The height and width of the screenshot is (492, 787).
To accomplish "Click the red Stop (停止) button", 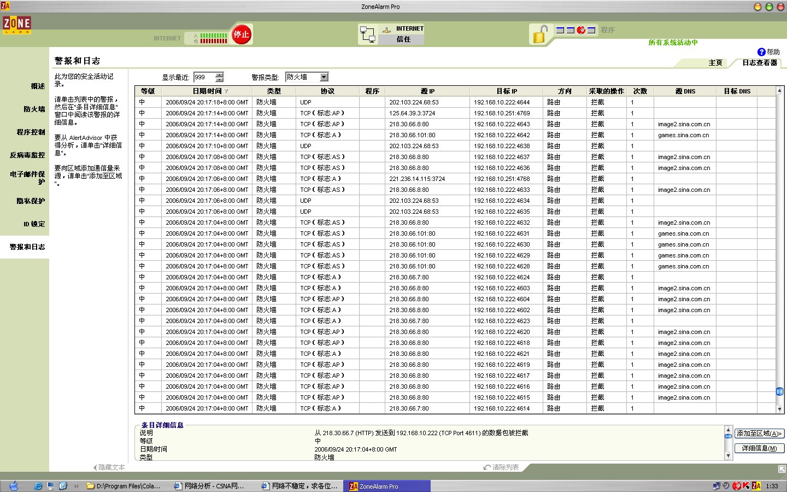I will click(241, 34).
